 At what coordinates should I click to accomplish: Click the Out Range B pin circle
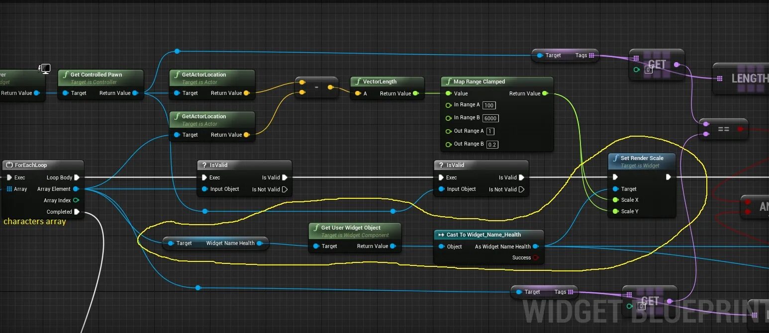click(448, 144)
